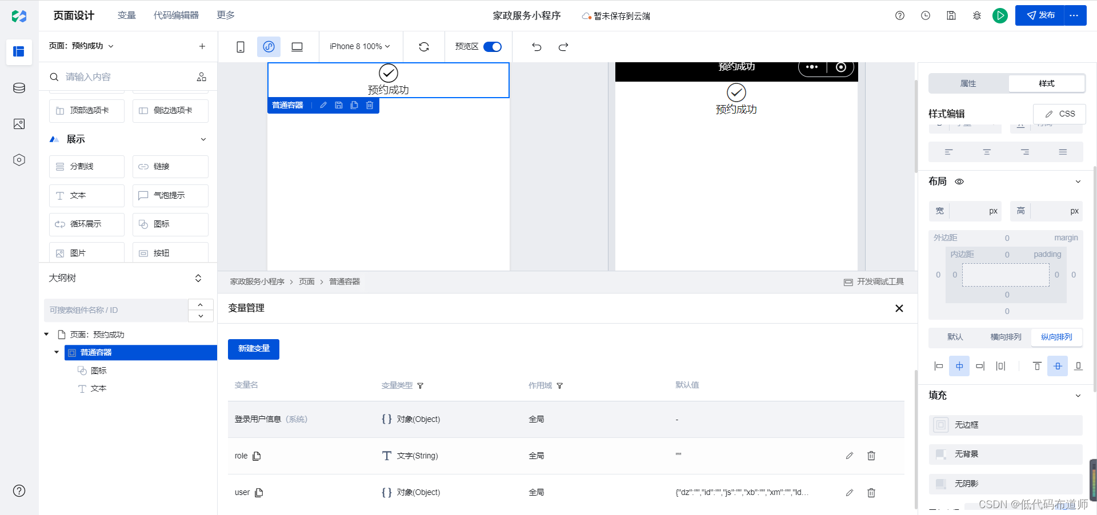Set text align center
The image size is (1097, 515).
coord(987,152)
